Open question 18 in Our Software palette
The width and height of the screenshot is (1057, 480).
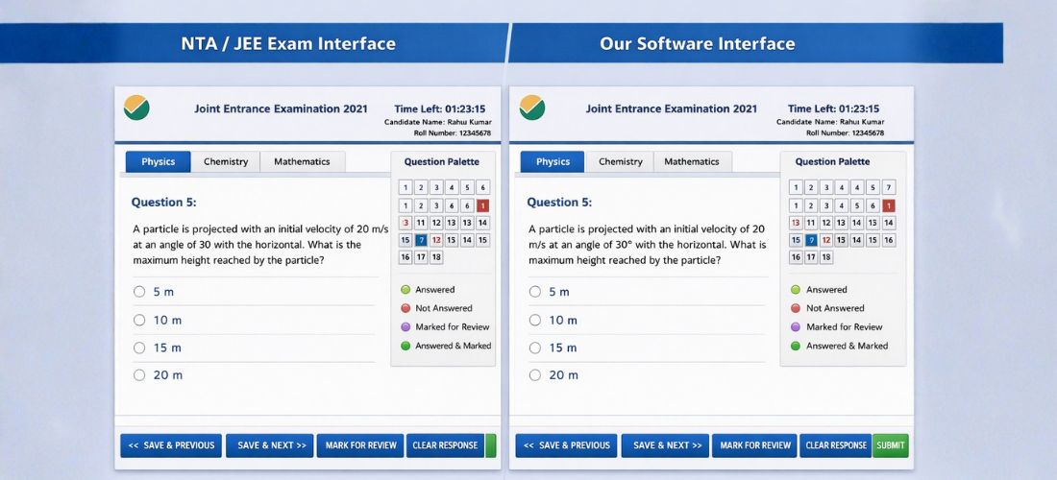(826, 257)
